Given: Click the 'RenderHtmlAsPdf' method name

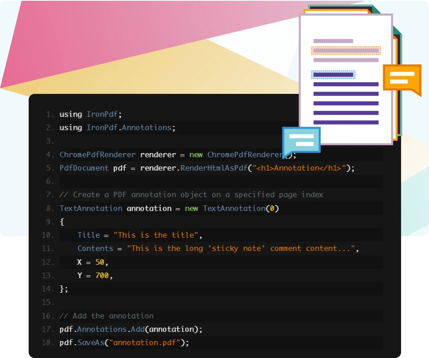Looking at the screenshot, I should (214, 168).
